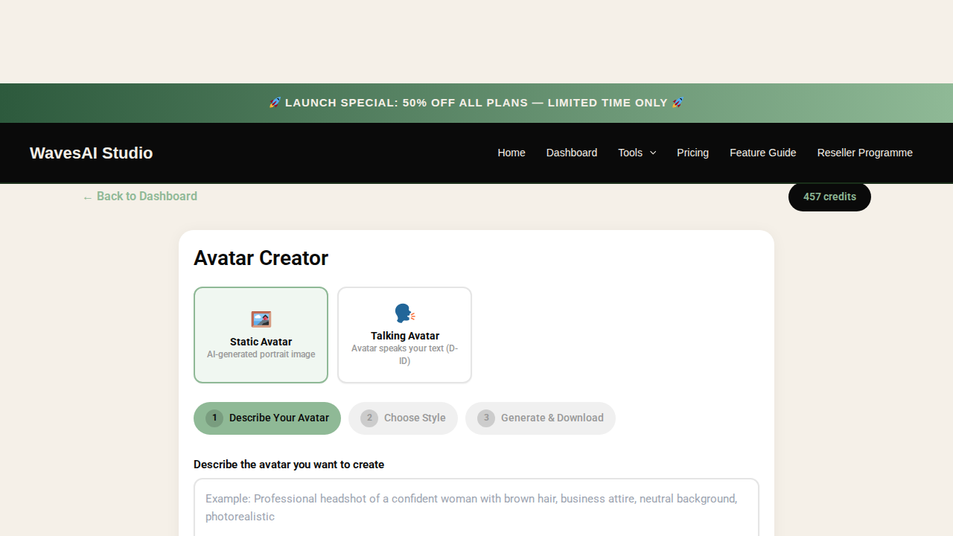The width and height of the screenshot is (953, 536).
Task: Click the 'Describe the avatar you want to create' label
Action: tap(289, 465)
